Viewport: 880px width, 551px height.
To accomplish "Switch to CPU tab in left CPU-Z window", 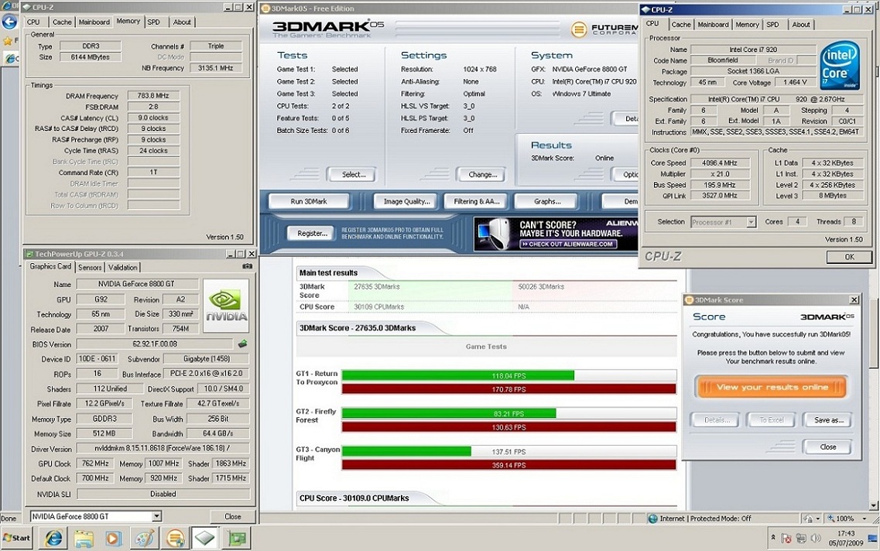I will pos(34,22).
